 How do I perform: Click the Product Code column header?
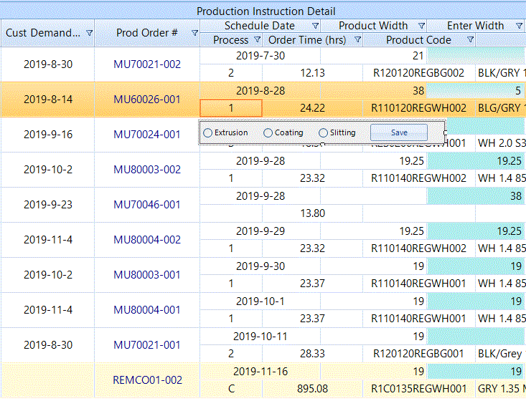(x=418, y=40)
